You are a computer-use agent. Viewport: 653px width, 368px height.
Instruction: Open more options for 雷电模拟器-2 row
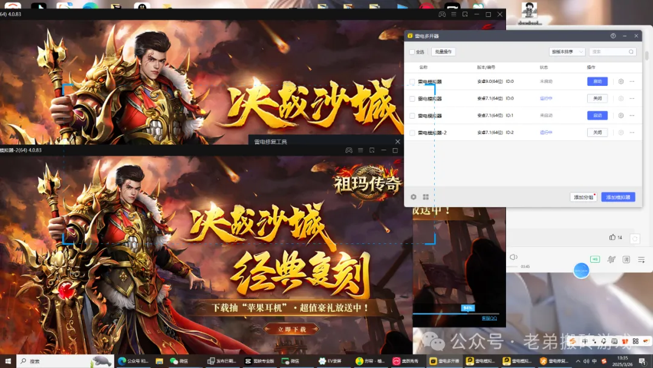(x=632, y=133)
